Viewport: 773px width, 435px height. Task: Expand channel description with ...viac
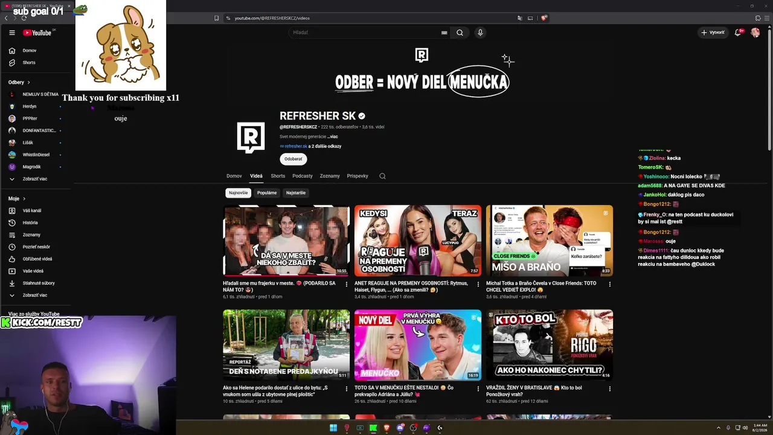coord(333,137)
